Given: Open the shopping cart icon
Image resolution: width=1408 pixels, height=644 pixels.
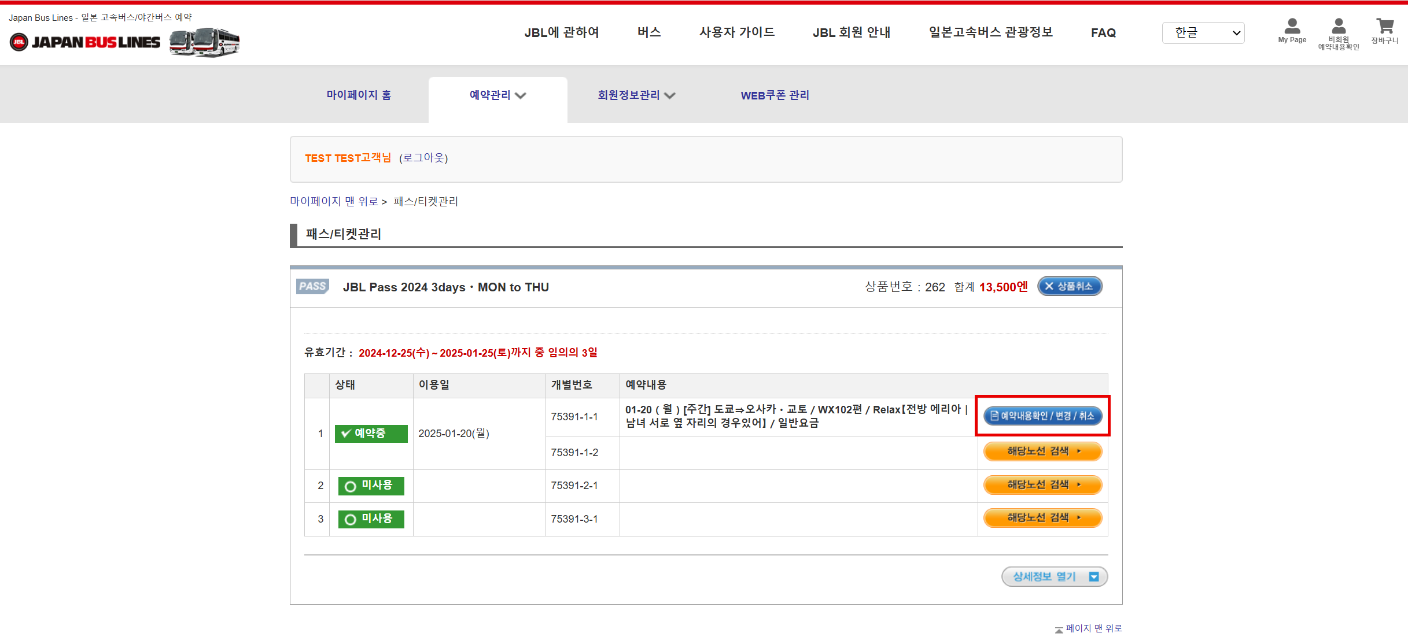Looking at the screenshot, I should 1384,31.
